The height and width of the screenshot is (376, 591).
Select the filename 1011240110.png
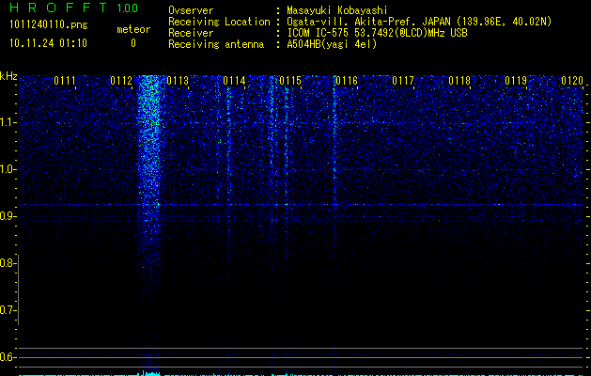[48, 25]
